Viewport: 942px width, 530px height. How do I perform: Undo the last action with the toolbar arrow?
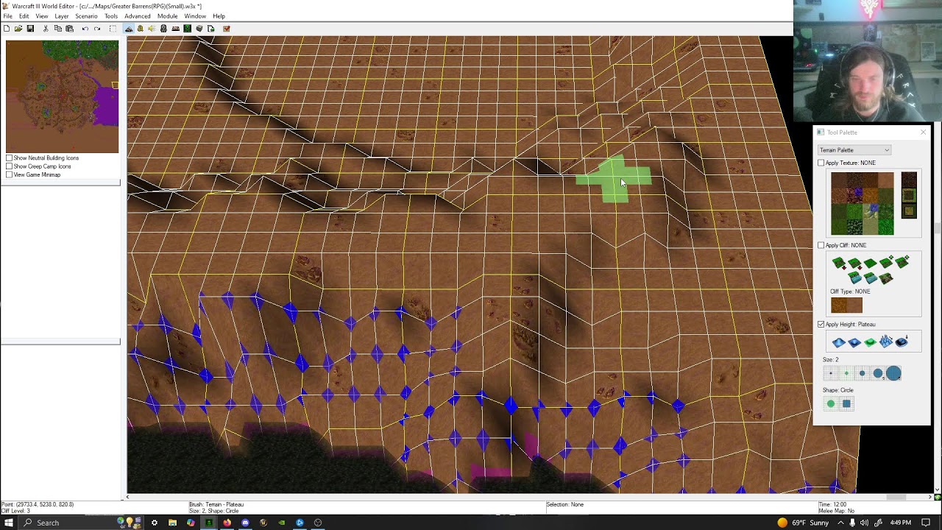85,29
